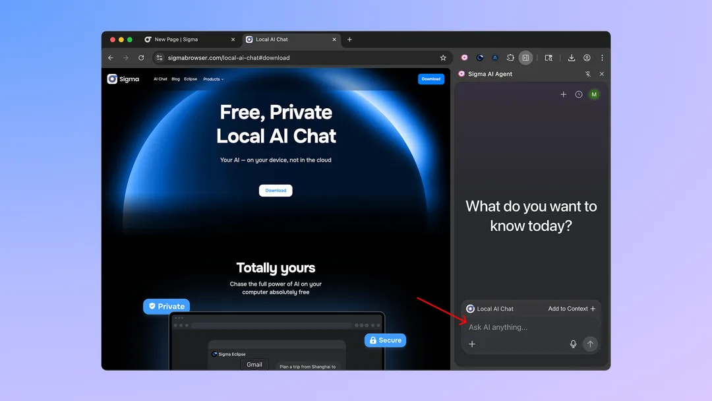Go back using the browser back arrow
This screenshot has height=401, width=712.
tap(111, 57)
